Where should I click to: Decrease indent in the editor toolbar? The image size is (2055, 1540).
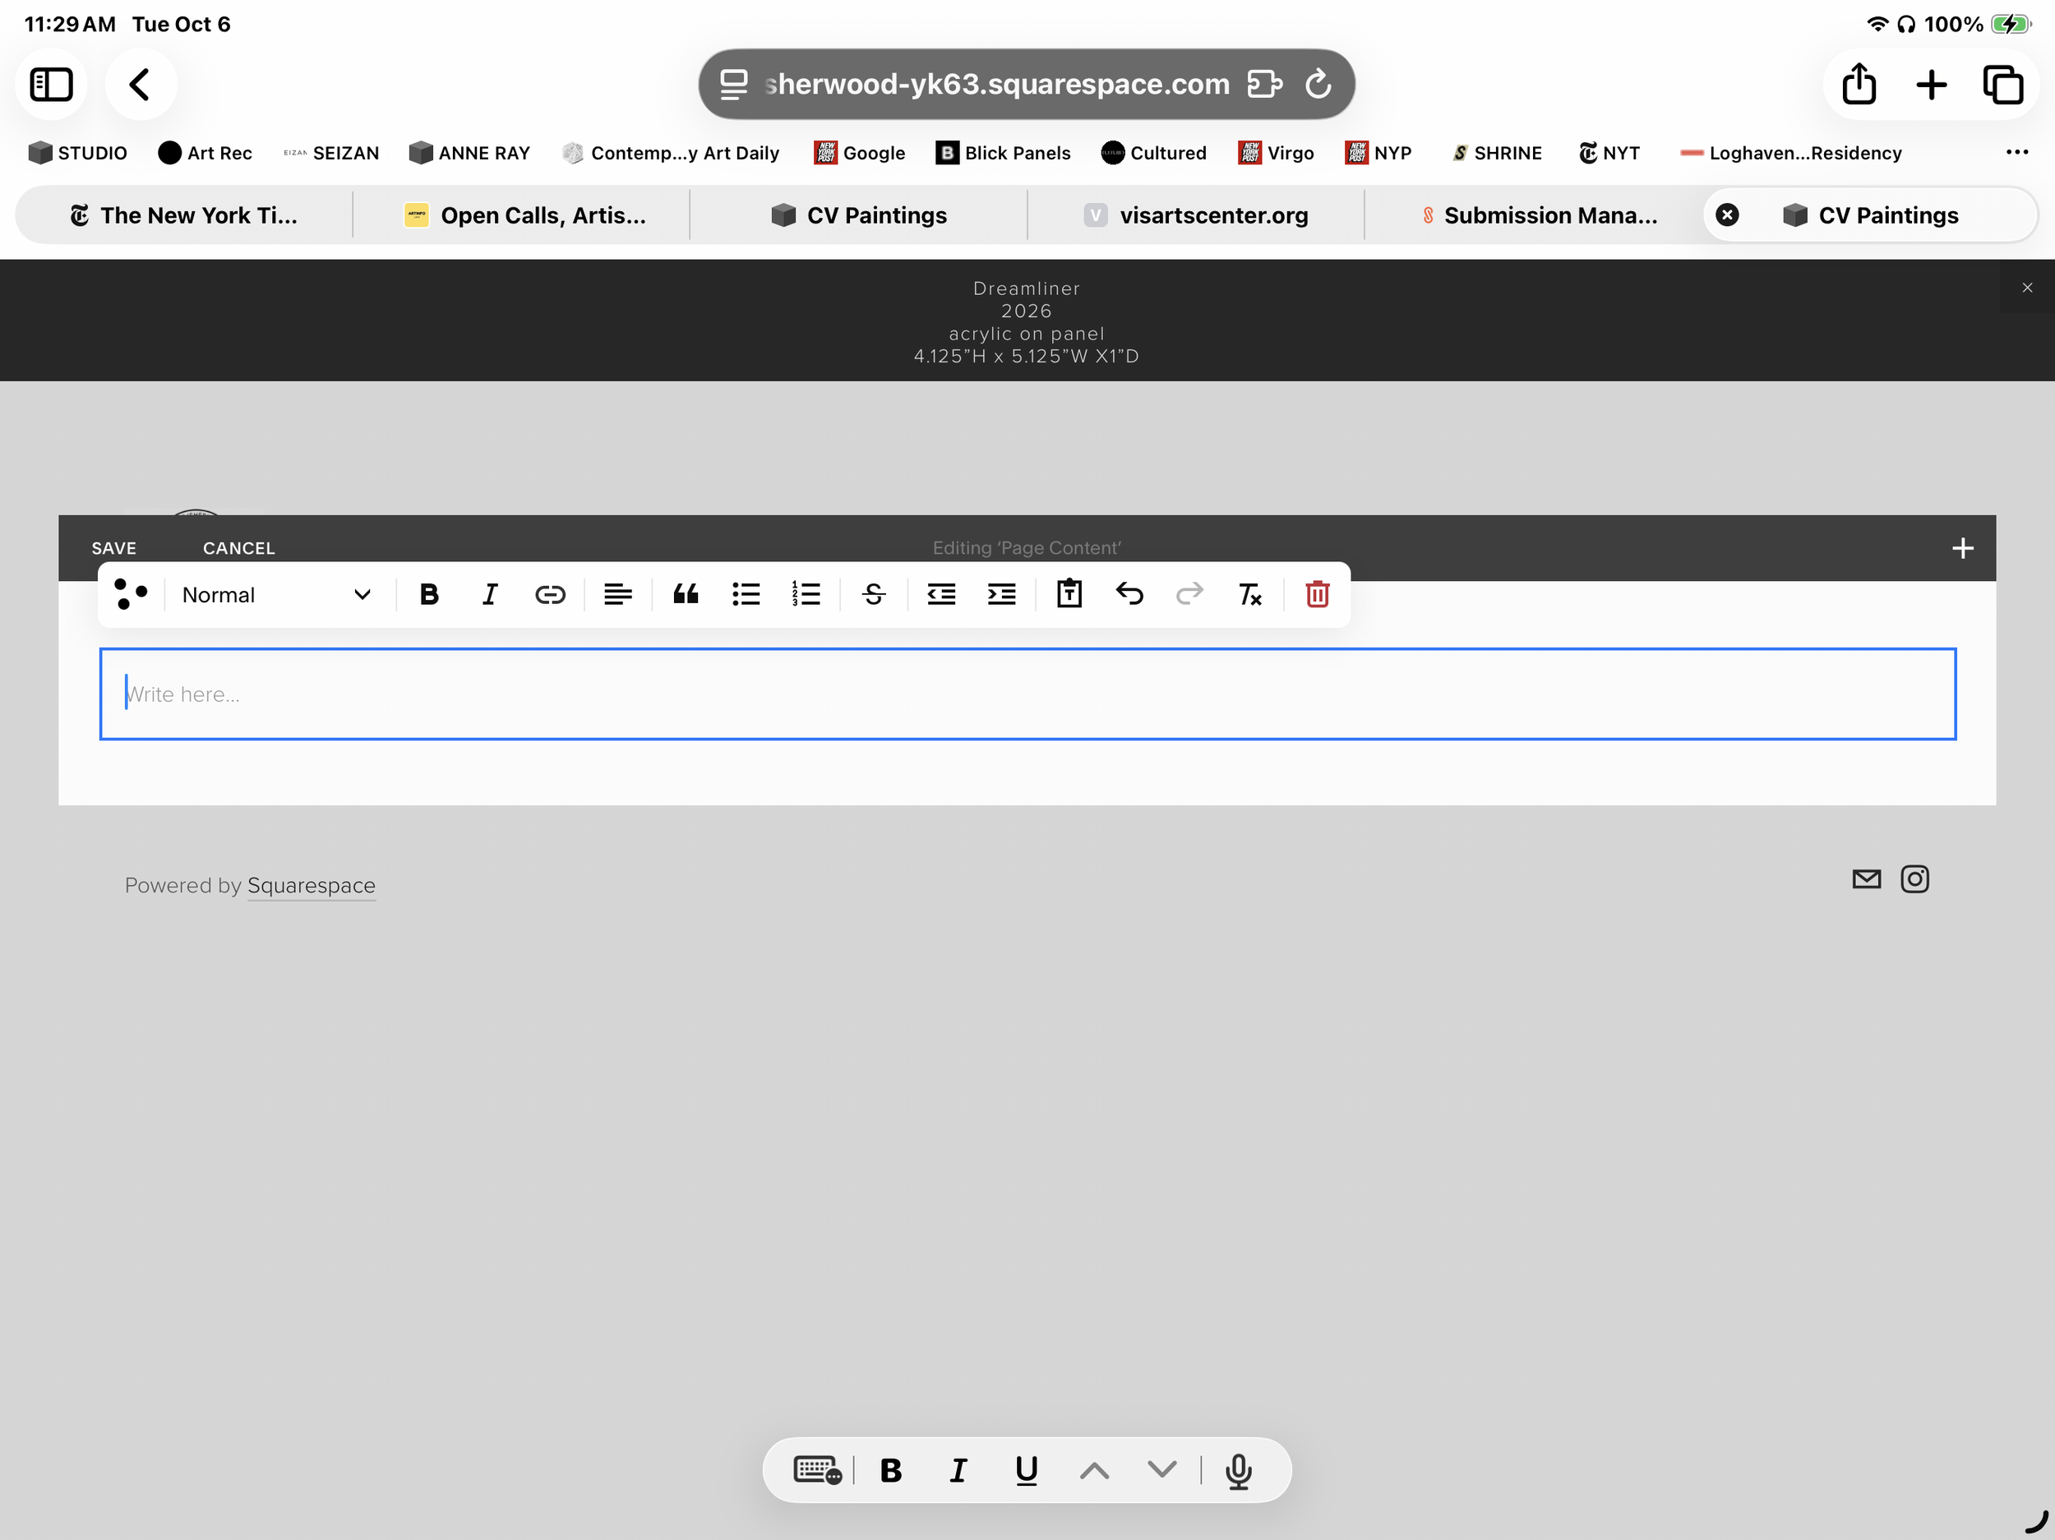click(x=941, y=594)
